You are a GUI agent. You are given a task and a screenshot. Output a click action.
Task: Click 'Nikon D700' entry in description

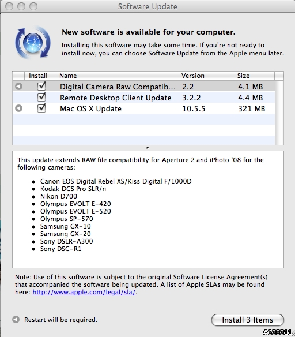[x=58, y=196]
